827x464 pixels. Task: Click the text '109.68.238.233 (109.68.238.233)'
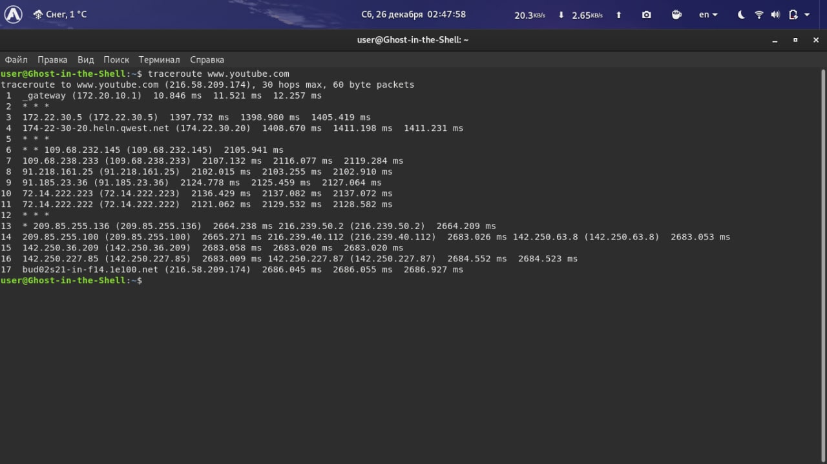click(107, 161)
